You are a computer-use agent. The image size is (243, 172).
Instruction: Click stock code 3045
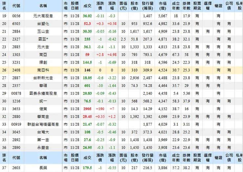(x=16, y=132)
